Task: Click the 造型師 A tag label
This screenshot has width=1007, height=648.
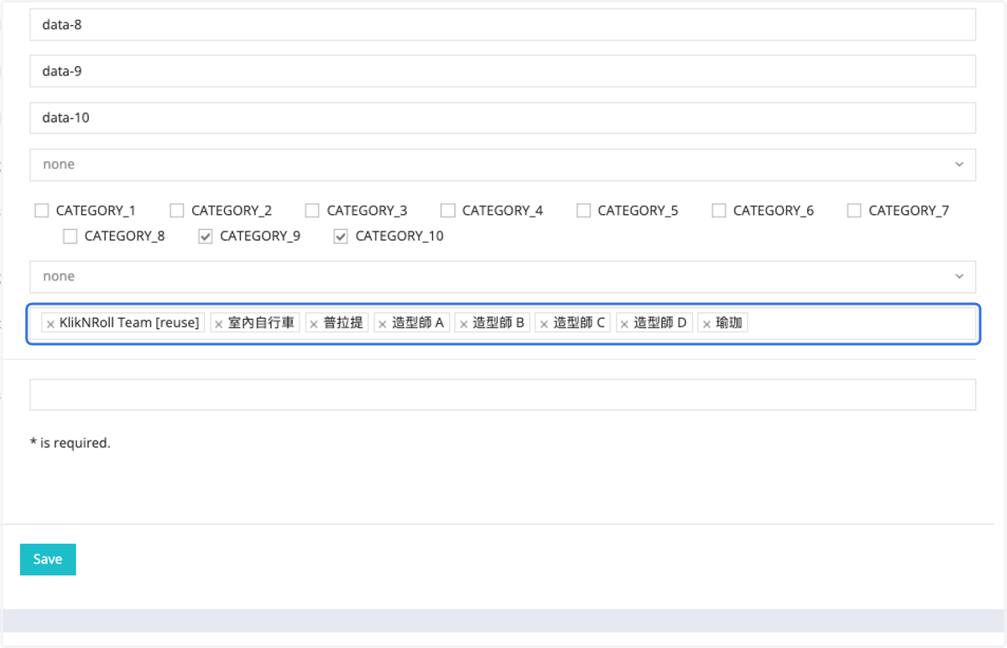Action: coord(418,322)
